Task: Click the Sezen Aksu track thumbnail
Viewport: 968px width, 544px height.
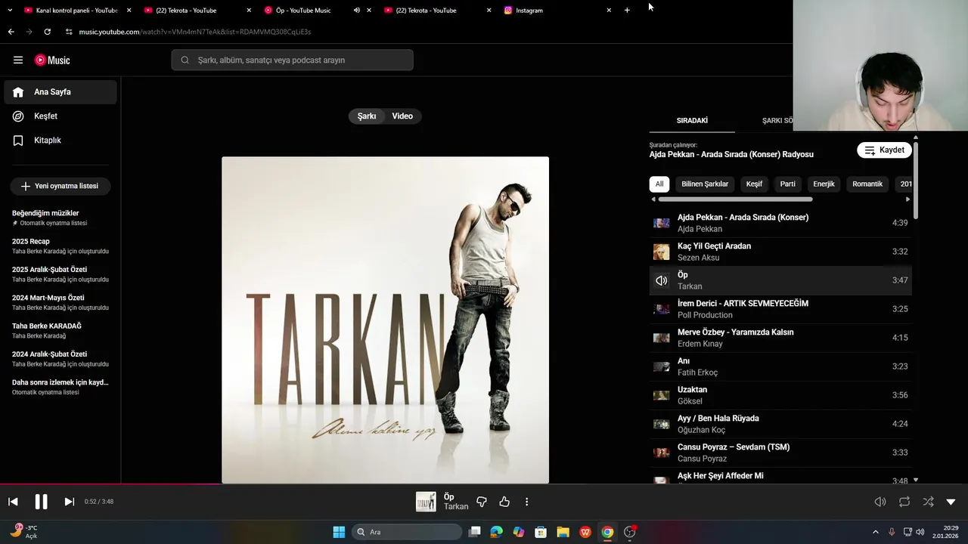Action: 662,252
